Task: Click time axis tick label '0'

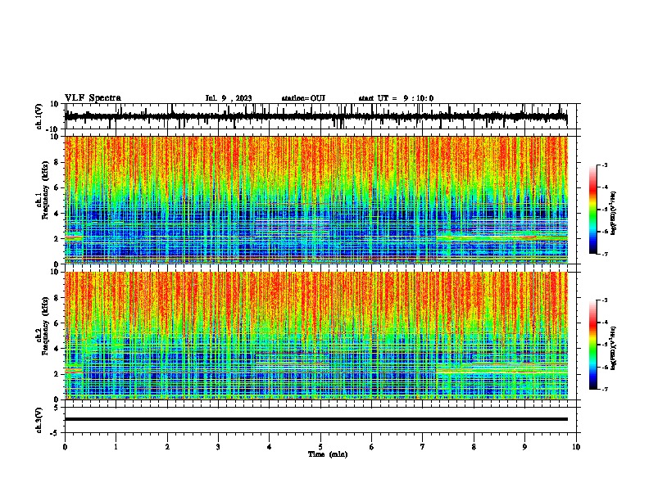Action: [65, 447]
